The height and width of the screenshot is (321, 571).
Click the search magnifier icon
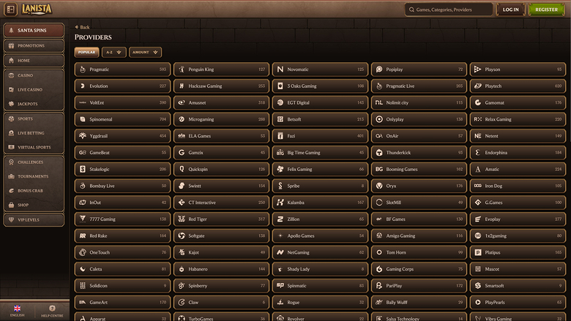411,10
